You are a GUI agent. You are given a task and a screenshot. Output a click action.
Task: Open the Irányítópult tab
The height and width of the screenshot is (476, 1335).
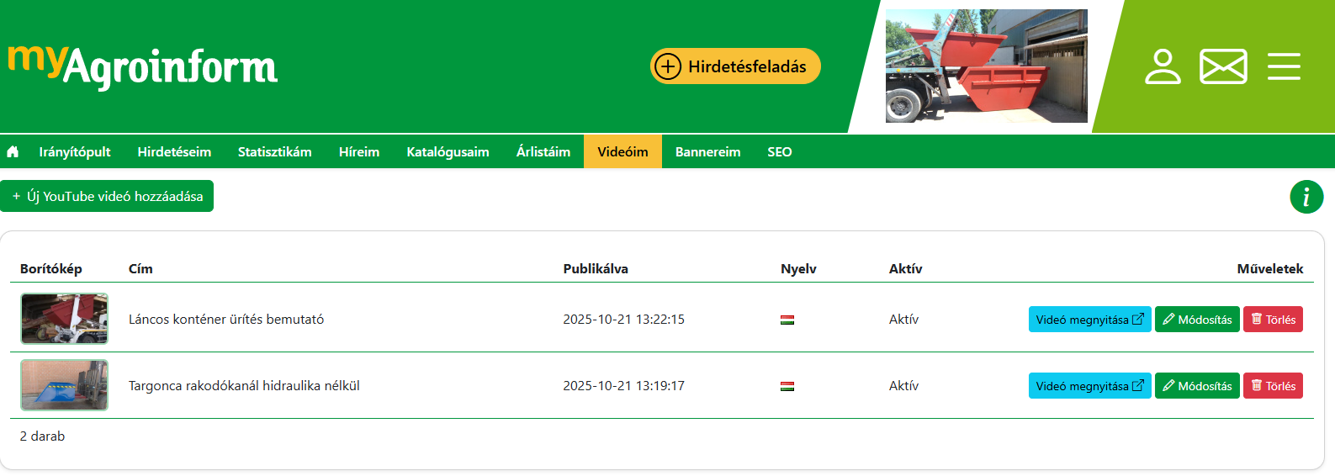[75, 152]
